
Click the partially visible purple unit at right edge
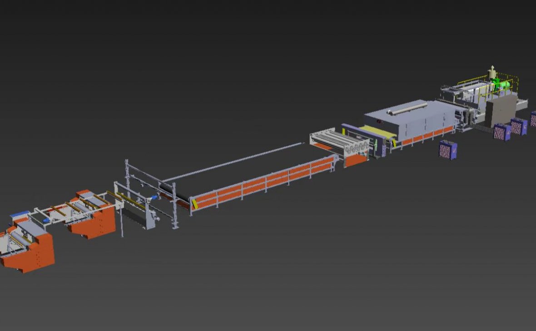pyautogui.click(x=533, y=119)
